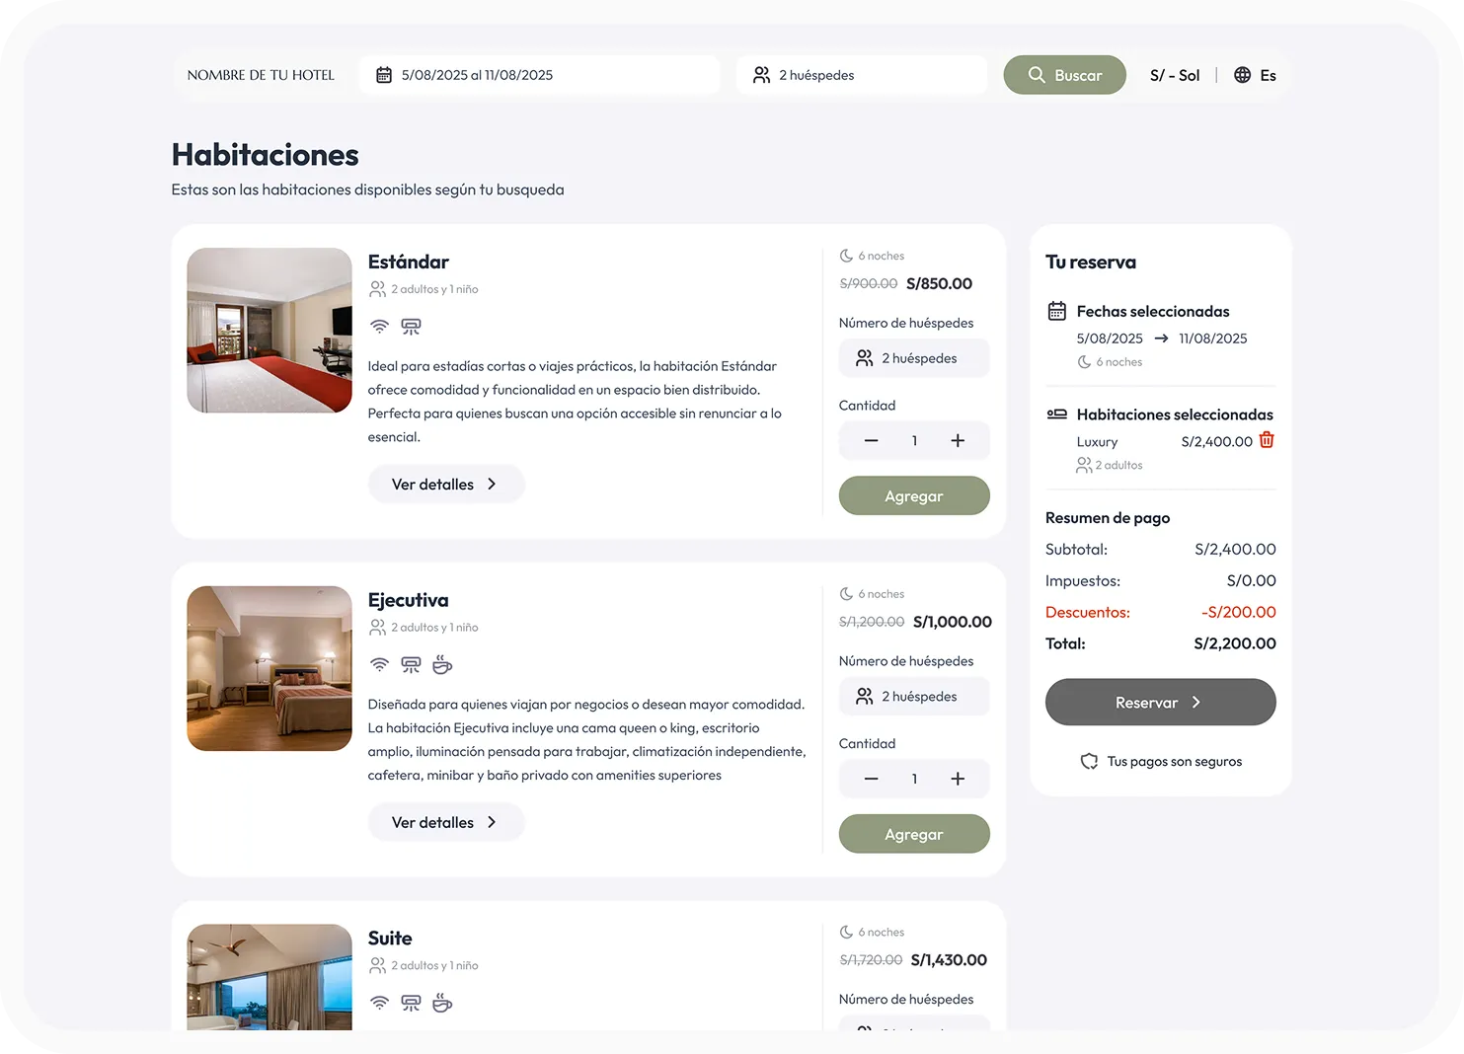This screenshot has height=1054, width=1464.
Task: Click the air conditioning icon for Ejecutiva room
Action: (411, 665)
